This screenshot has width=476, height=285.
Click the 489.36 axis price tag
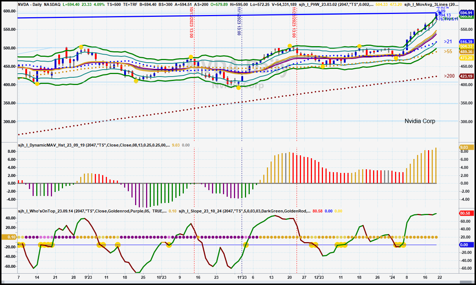[x=466, y=52]
